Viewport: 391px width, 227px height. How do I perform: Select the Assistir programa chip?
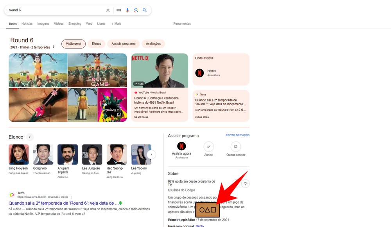tap(124, 44)
